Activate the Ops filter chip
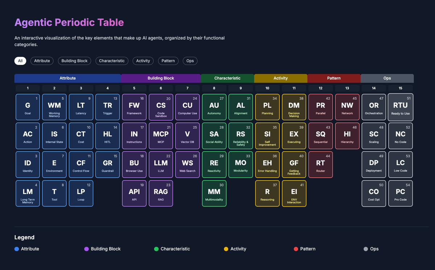The width and height of the screenshot is (435, 270). click(x=190, y=61)
